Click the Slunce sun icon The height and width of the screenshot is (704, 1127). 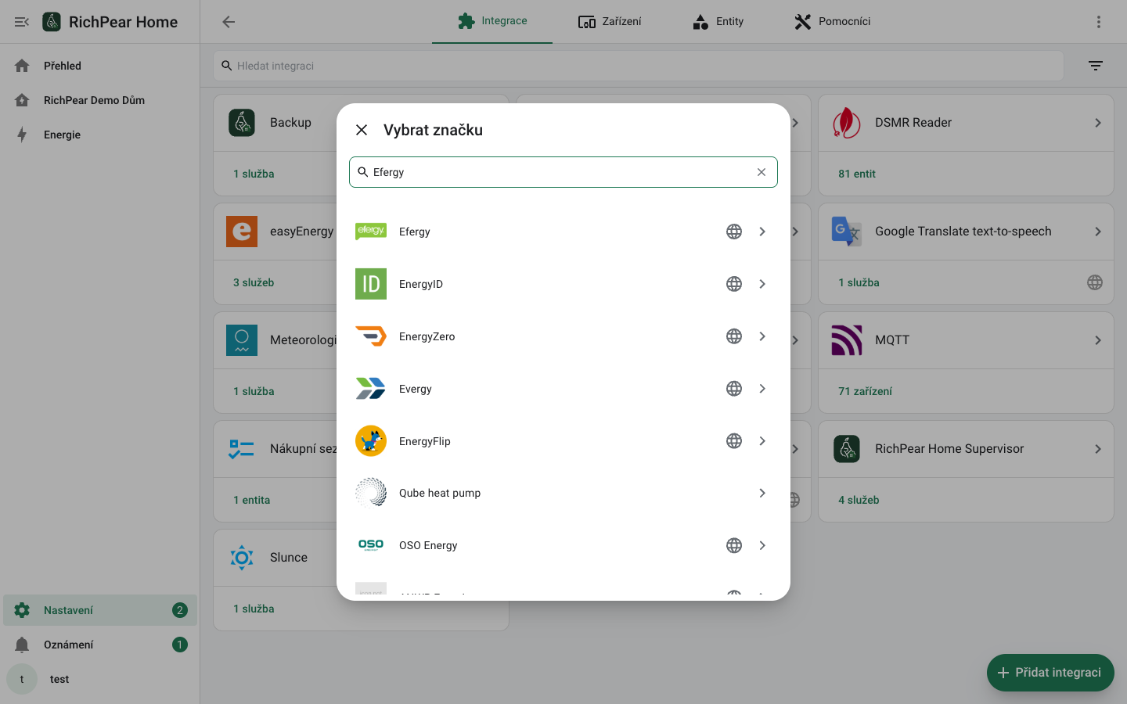(242, 558)
